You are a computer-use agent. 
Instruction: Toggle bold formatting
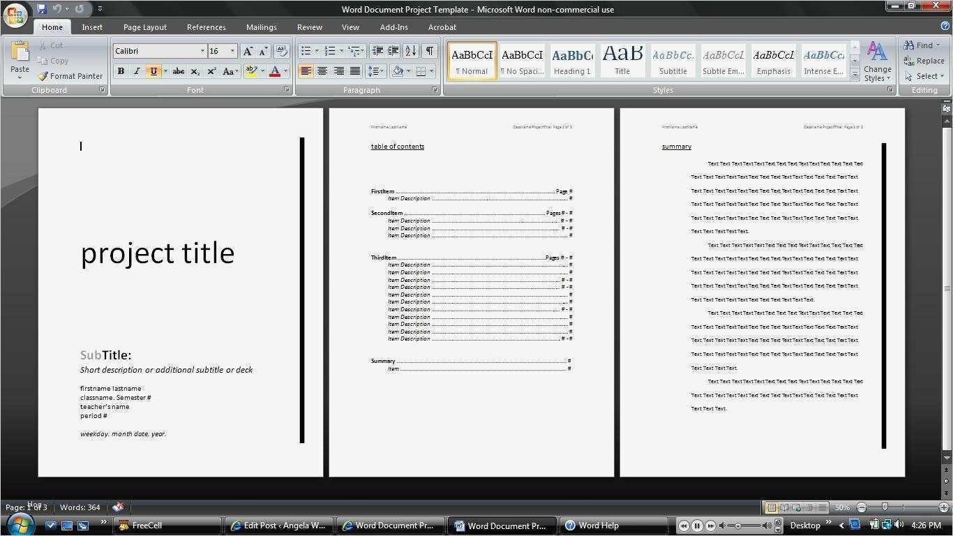click(121, 70)
